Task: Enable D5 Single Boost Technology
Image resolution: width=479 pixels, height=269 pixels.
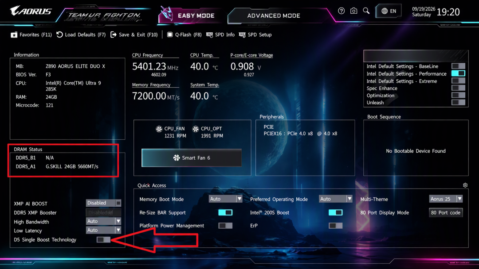Action: tap(103, 240)
